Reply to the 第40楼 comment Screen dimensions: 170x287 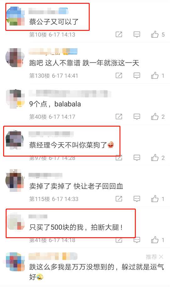point(137,117)
